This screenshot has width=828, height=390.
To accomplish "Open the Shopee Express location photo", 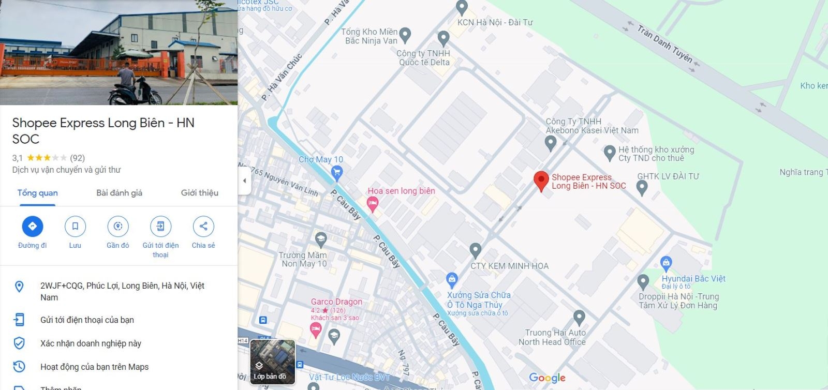I will pos(119,52).
